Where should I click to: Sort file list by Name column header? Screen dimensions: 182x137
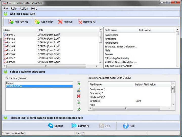[x=19, y=30]
